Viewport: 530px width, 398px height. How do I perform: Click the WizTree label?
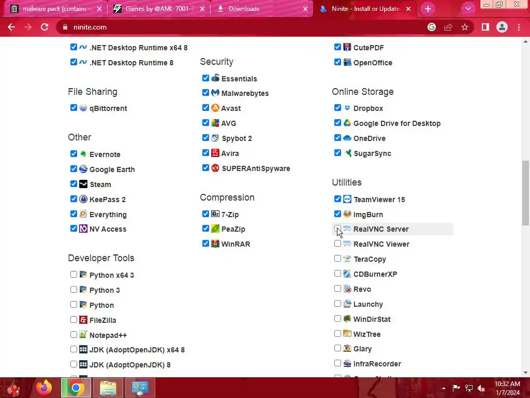(367, 334)
